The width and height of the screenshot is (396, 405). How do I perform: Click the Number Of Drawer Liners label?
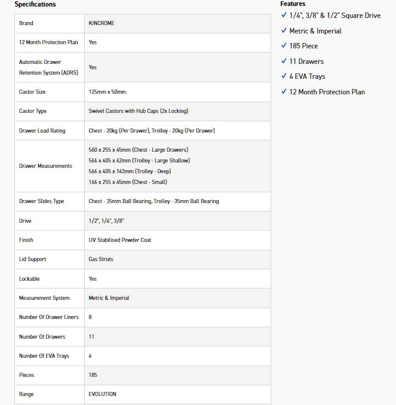[x=49, y=317]
